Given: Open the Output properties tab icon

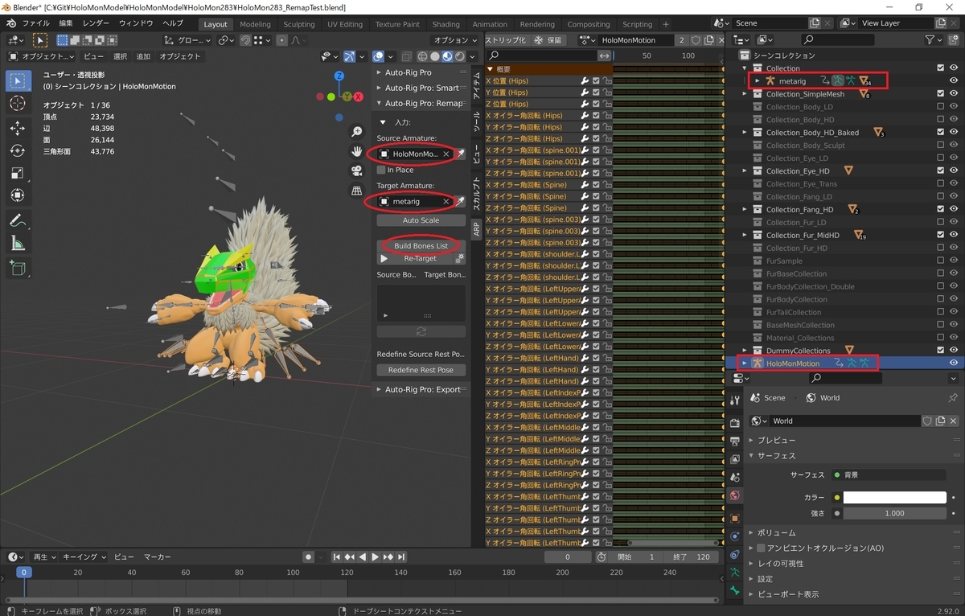Looking at the screenshot, I should [734, 441].
